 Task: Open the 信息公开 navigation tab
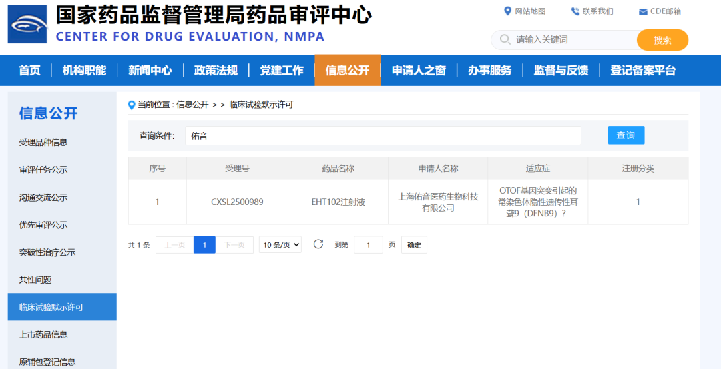click(x=347, y=70)
